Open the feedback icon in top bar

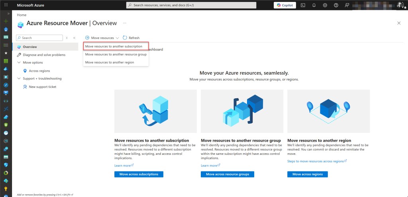[x=347, y=5]
